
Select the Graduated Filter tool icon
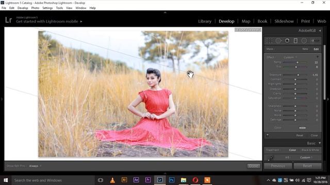[x=295, y=41]
